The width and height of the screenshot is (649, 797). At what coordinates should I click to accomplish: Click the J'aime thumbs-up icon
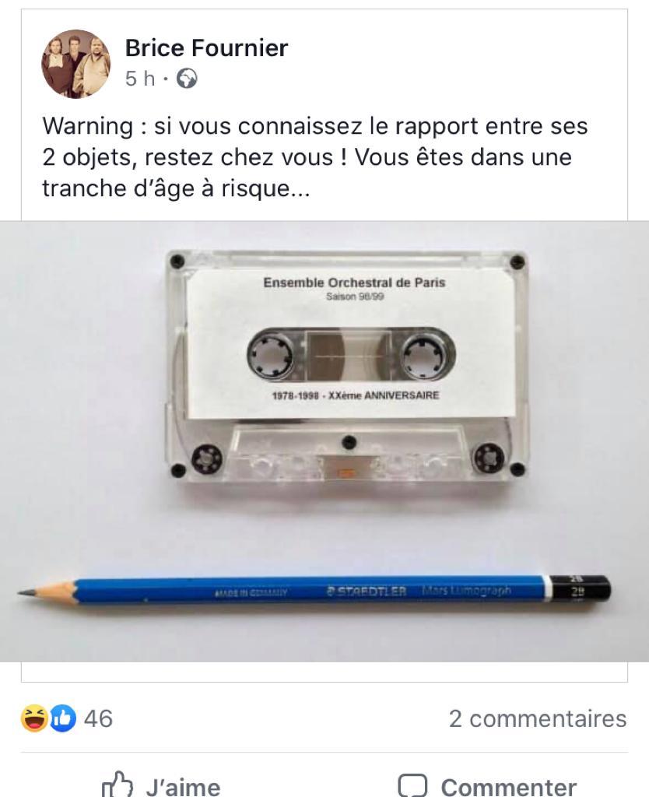tap(118, 785)
